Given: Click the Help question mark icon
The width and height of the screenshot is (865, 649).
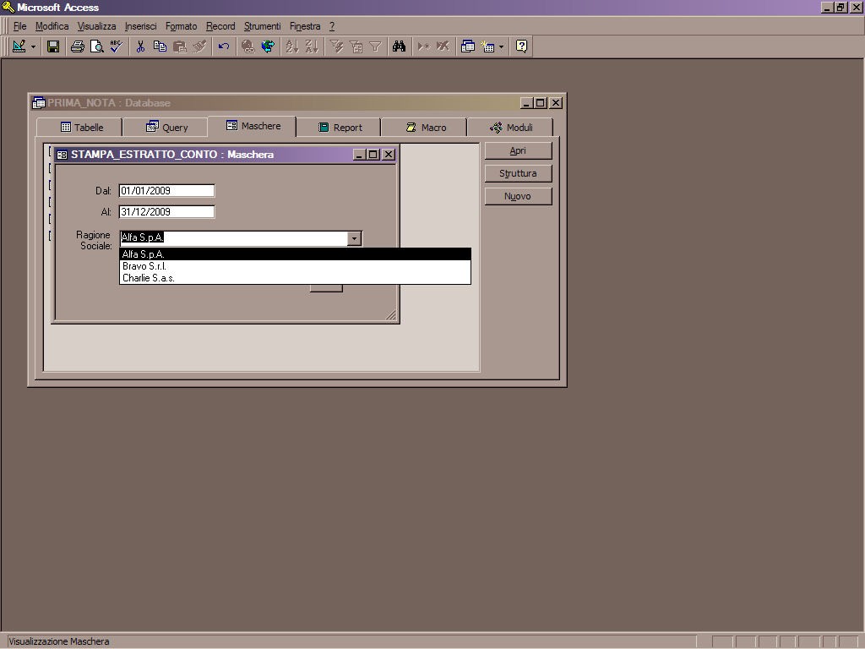Looking at the screenshot, I should click(x=521, y=46).
